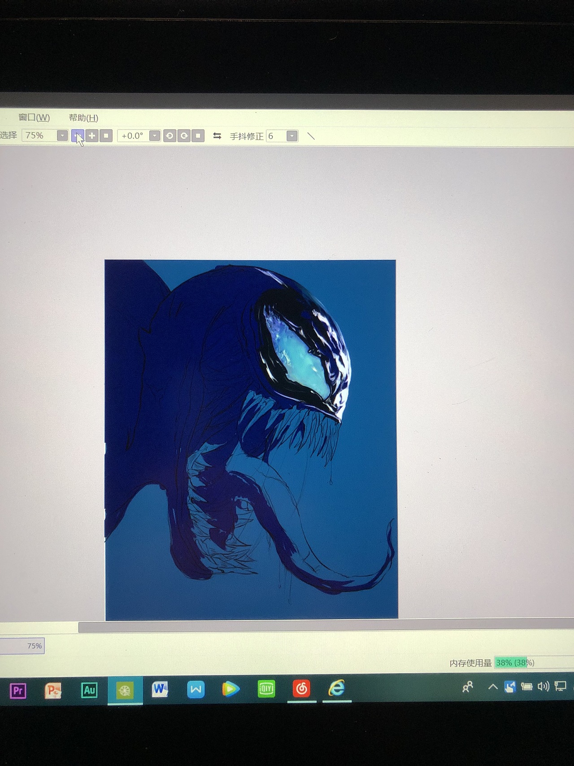
Task: Reset canvas rotation square icon
Action: pos(198,136)
